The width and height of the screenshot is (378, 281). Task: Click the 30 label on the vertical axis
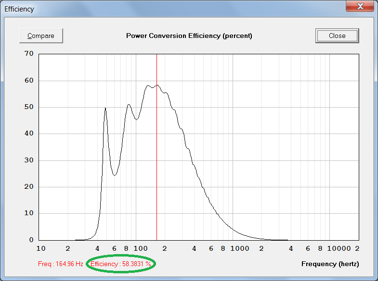point(29,160)
